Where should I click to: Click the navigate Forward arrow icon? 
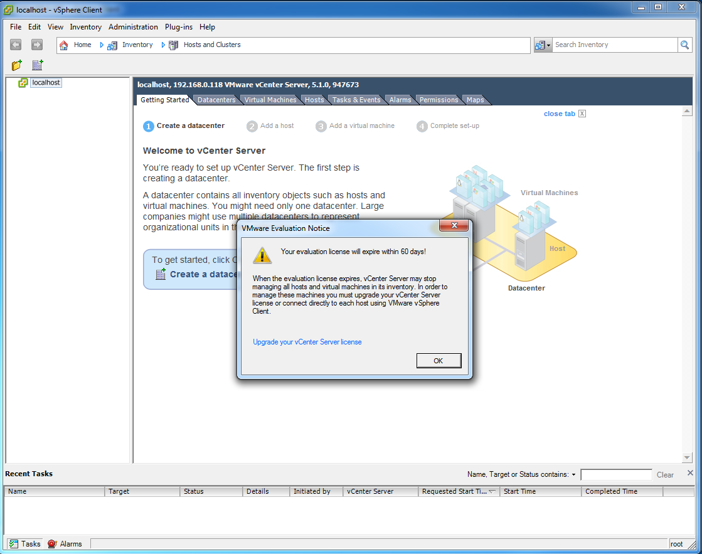click(x=37, y=45)
